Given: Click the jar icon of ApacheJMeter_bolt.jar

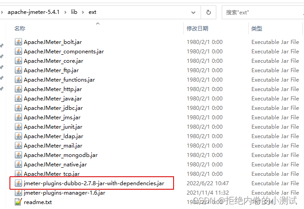Looking at the screenshot, I should tap(18, 42).
